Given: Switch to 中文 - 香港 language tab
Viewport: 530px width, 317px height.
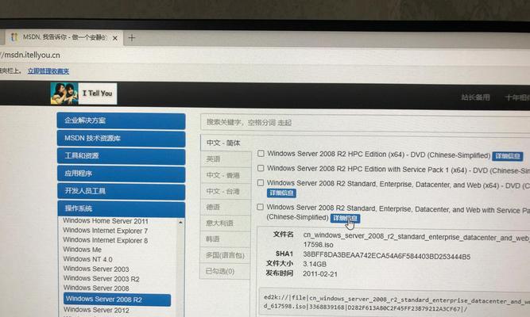Looking at the screenshot, I should pos(225,175).
